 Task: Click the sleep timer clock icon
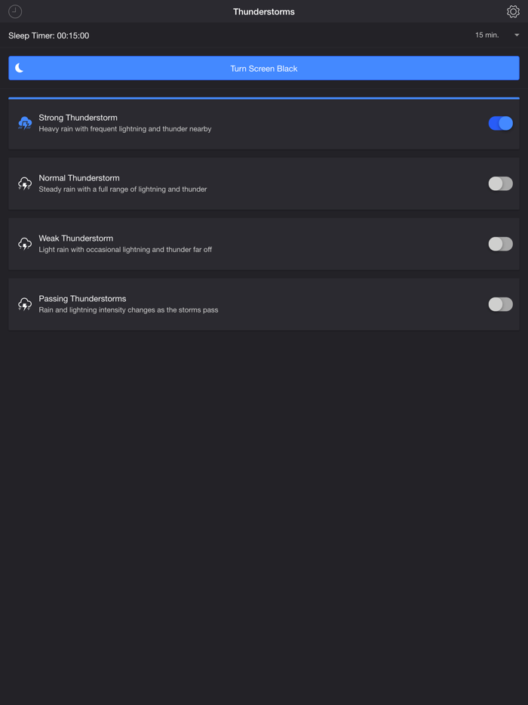[16, 11]
